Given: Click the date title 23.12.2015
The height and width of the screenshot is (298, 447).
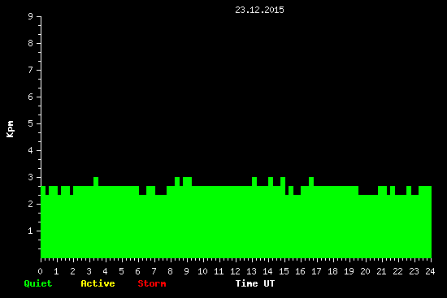Looking at the screenshot, I should [259, 10].
